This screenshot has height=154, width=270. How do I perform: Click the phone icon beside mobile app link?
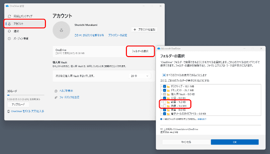coord(8,111)
